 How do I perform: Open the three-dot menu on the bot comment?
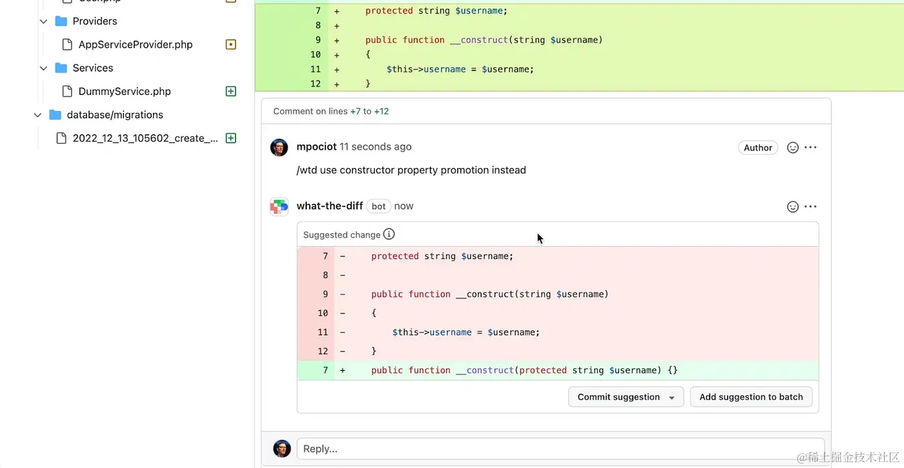pos(811,207)
